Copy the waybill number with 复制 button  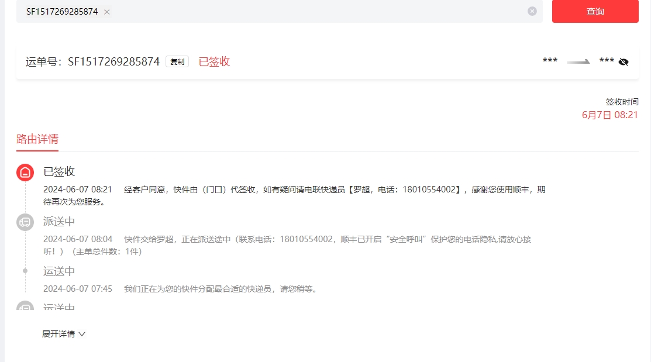pyautogui.click(x=177, y=61)
